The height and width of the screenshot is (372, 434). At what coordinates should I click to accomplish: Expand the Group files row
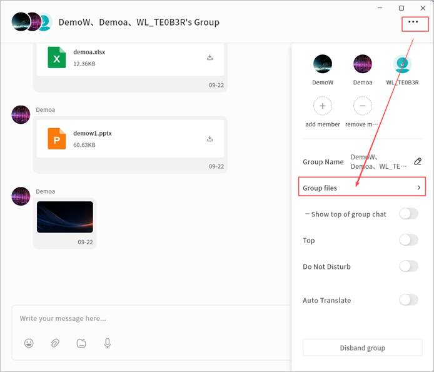click(x=361, y=188)
